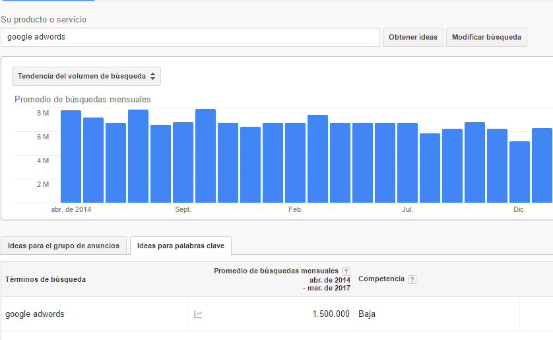Click the Sept. label on chart axis
Image resolution: width=553 pixels, height=340 pixels.
click(183, 209)
